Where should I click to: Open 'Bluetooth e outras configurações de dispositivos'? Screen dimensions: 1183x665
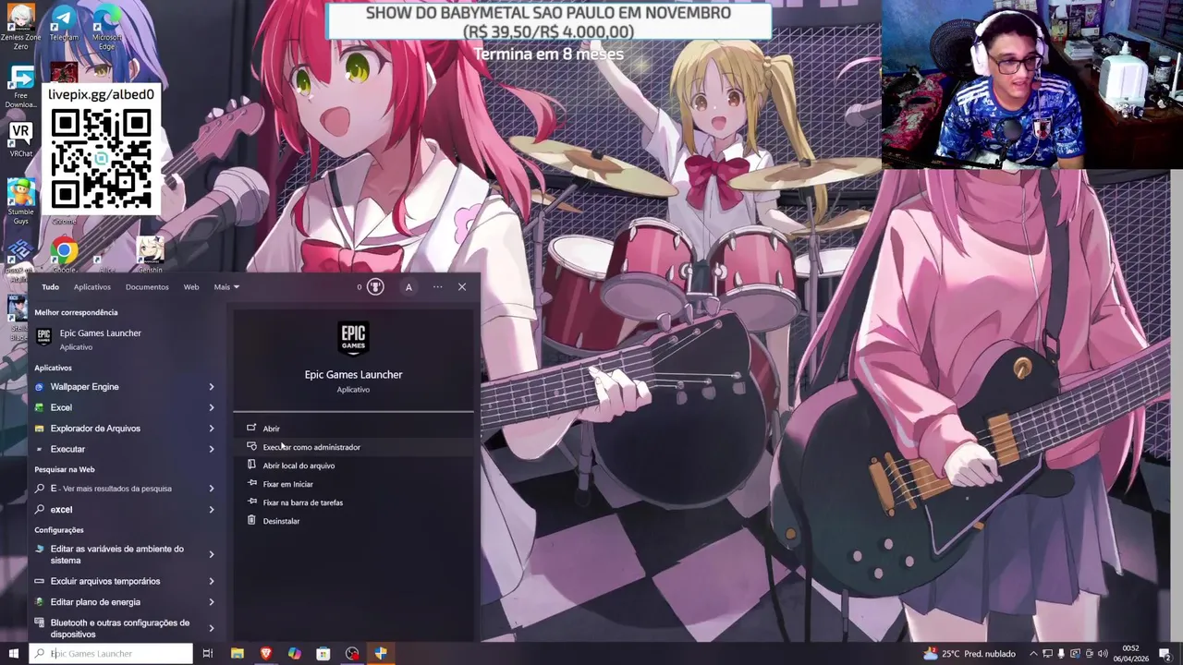[116, 628]
